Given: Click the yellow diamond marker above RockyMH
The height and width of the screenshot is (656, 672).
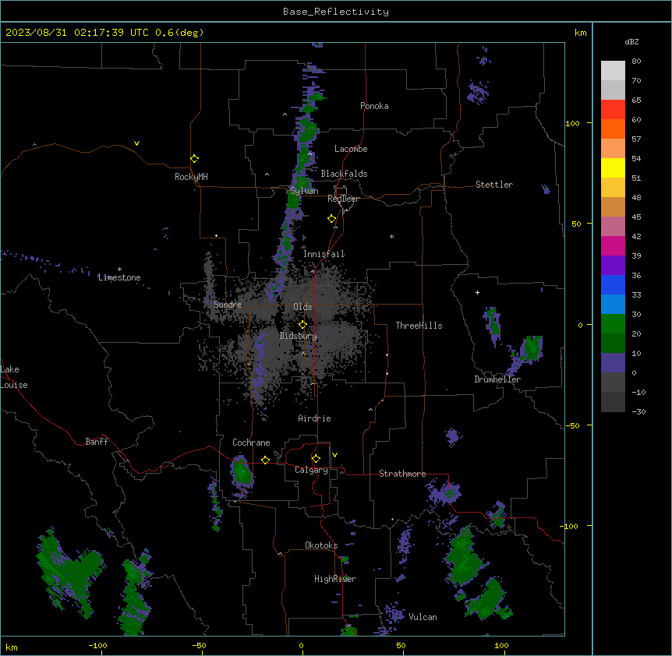Looking at the screenshot, I should [x=194, y=159].
